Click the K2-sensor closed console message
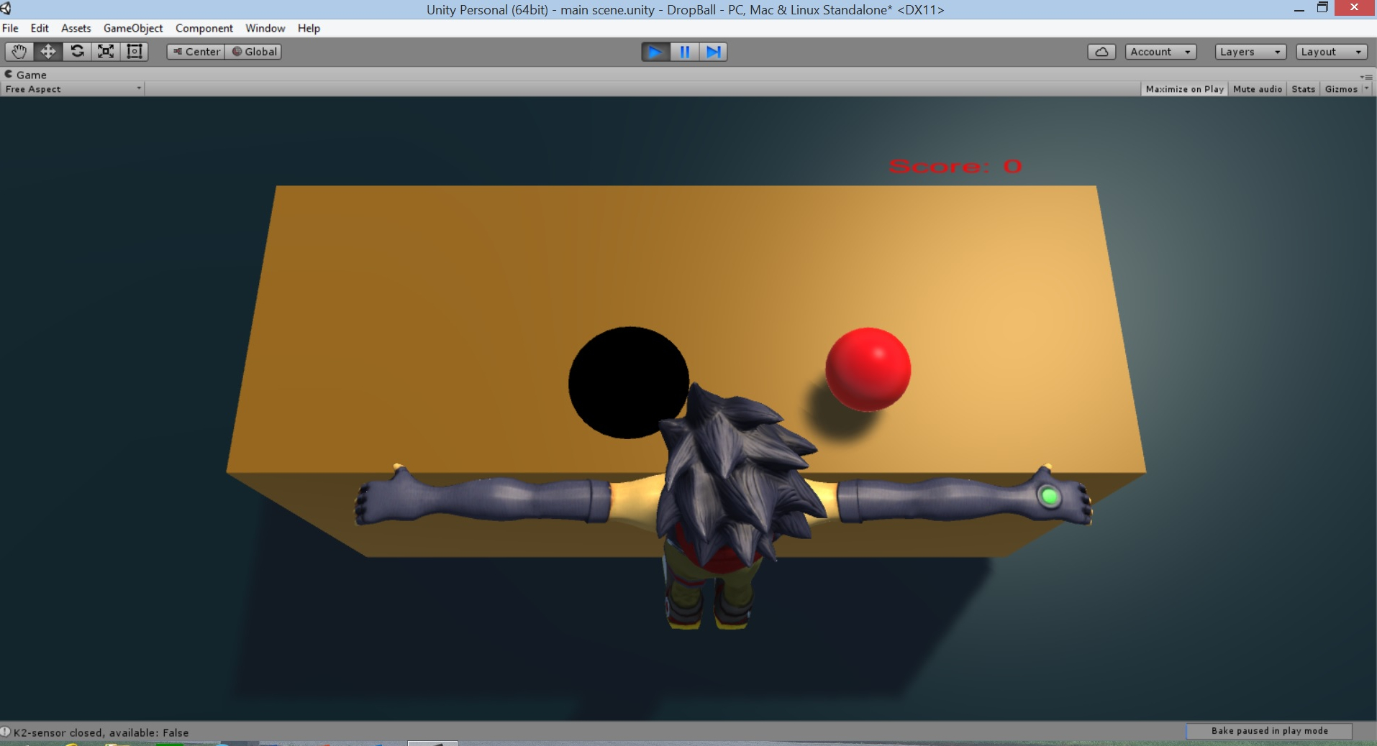This screenshot has width=1377, height=746. point(101,732)
